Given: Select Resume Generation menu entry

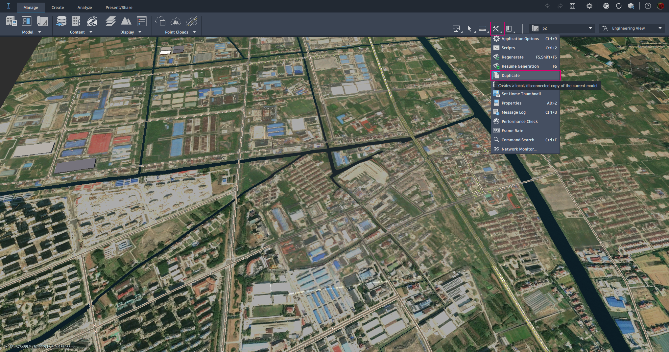Looking at the screenshot, I should click(x=525, y=66).
